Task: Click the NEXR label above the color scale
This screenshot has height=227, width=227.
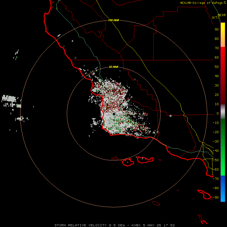Action: pos(222,15)
